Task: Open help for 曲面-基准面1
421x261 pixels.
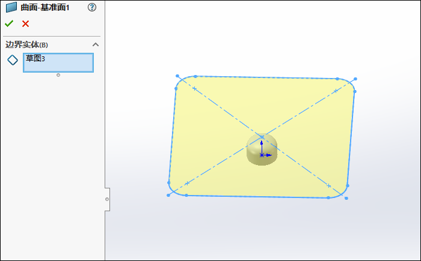Action: tap(92, 7)
